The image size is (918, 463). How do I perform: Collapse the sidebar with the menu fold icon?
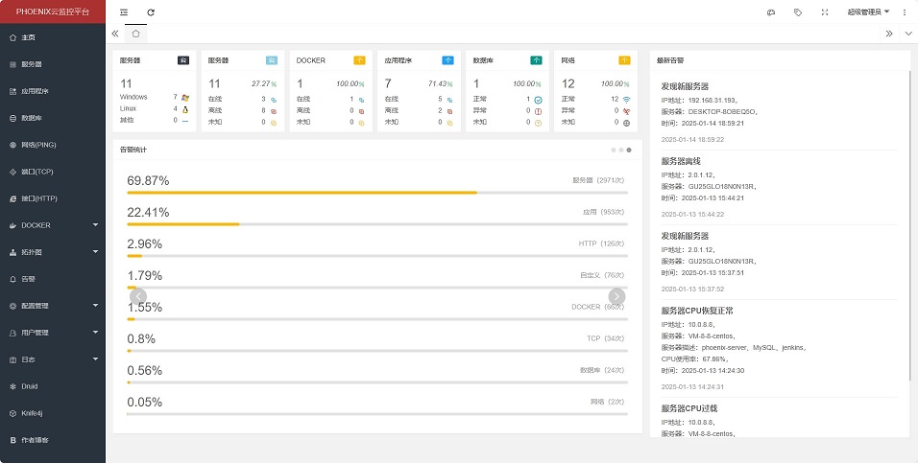(124, 12)
